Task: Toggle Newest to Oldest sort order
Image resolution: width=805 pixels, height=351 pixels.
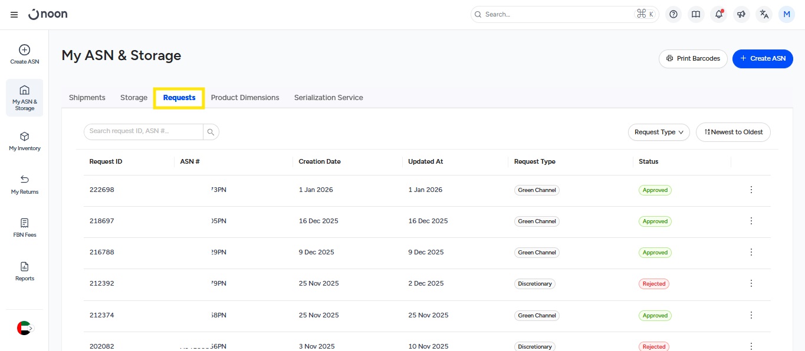Action: (733, 132)
